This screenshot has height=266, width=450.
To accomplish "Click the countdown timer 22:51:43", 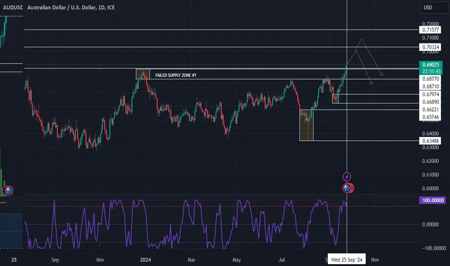I will point(431,71).
